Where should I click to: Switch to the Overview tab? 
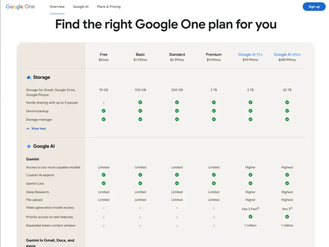[x=57, y=7]
